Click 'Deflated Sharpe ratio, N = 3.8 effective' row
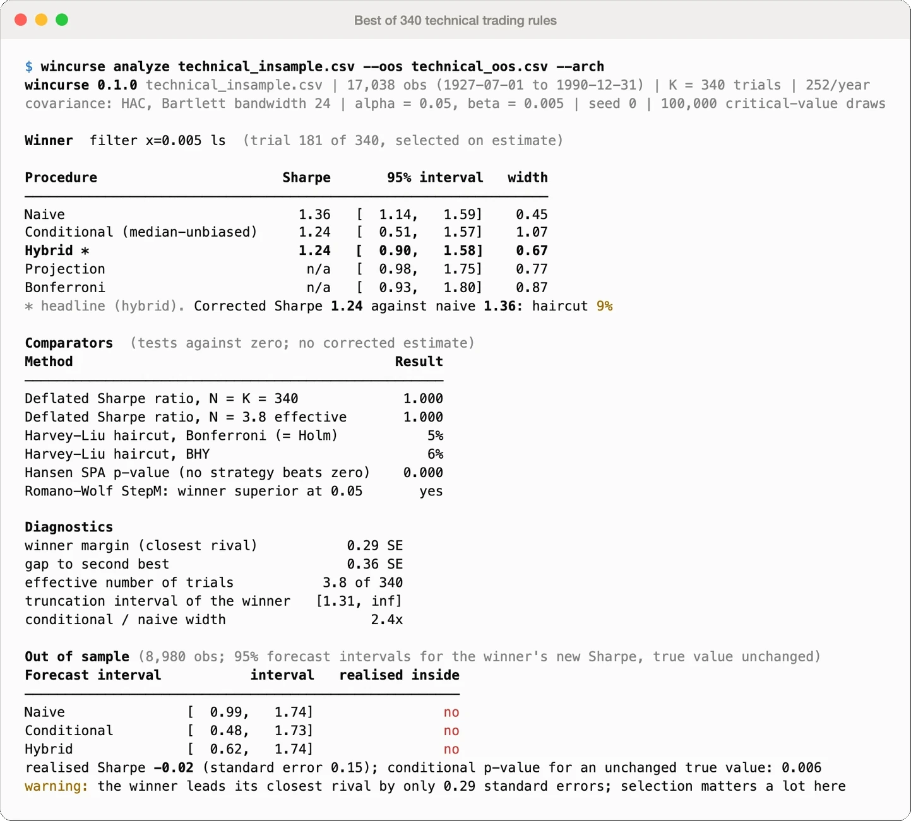This screenshot has width=911, height=821. (x=234, y=417)
